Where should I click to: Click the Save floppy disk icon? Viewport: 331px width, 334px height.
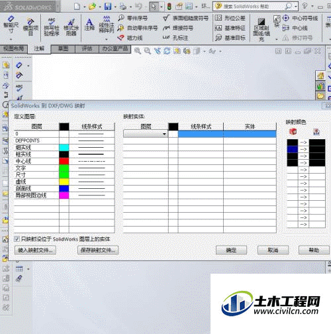(x=108, y=7)
